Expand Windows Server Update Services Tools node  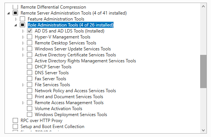pos(23,49)
